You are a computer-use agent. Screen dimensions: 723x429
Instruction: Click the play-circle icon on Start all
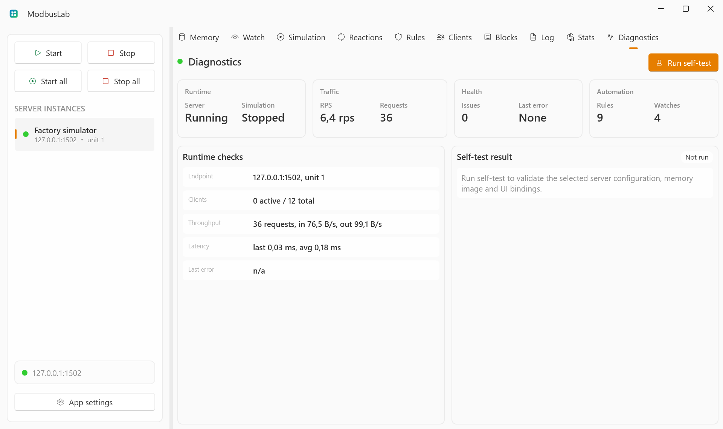coord(33,81)
